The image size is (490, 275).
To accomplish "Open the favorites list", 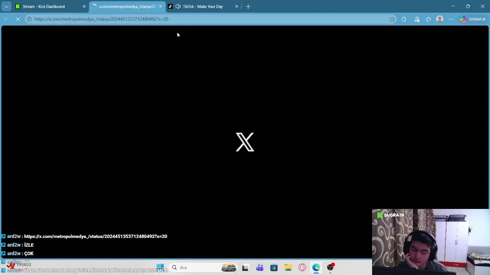I will coord(428,19).
